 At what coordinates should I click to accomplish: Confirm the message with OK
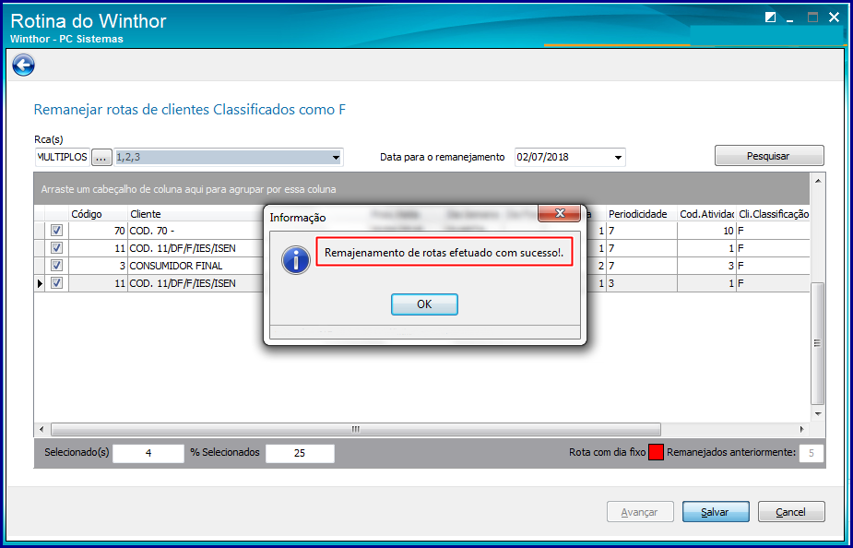click(x=424, y=304)
